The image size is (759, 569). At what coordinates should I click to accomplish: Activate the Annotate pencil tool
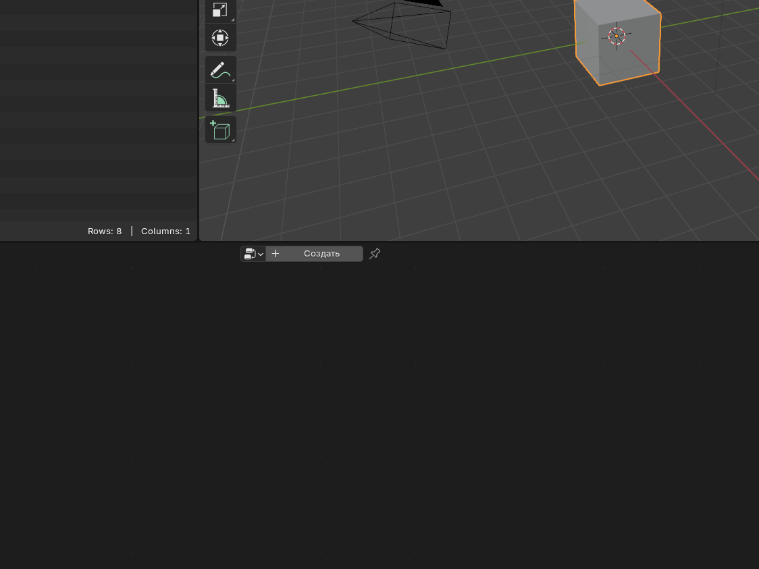[x=220, y=70]
